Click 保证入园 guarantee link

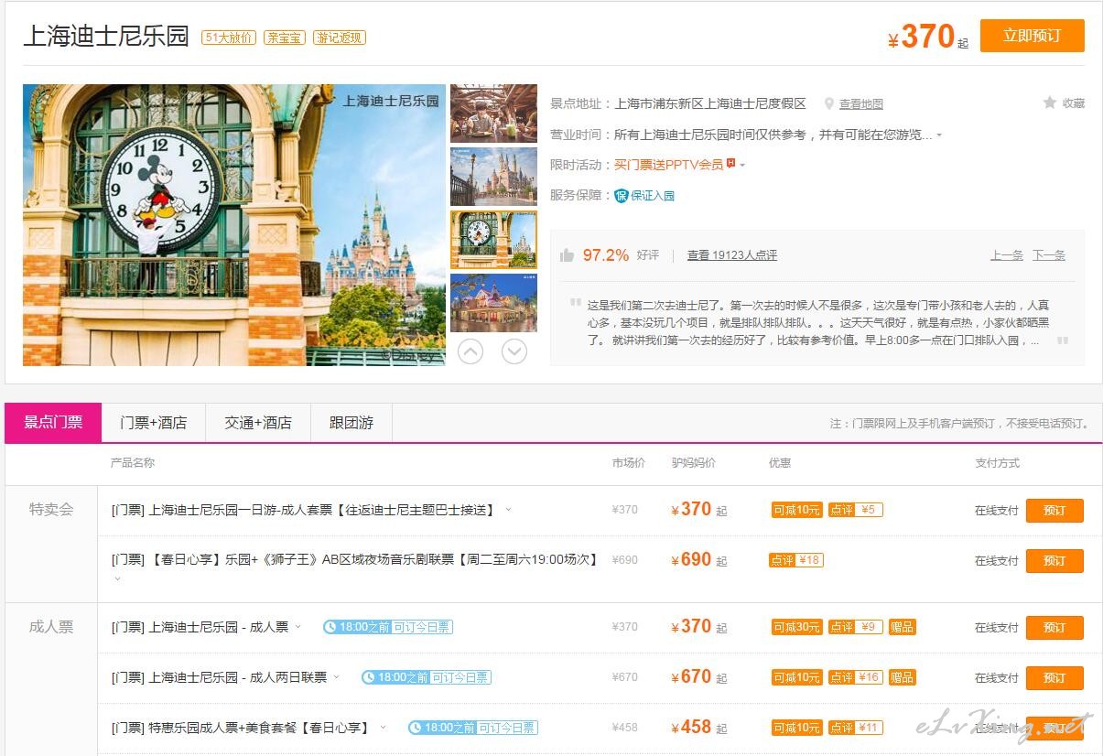click(653, 195)
